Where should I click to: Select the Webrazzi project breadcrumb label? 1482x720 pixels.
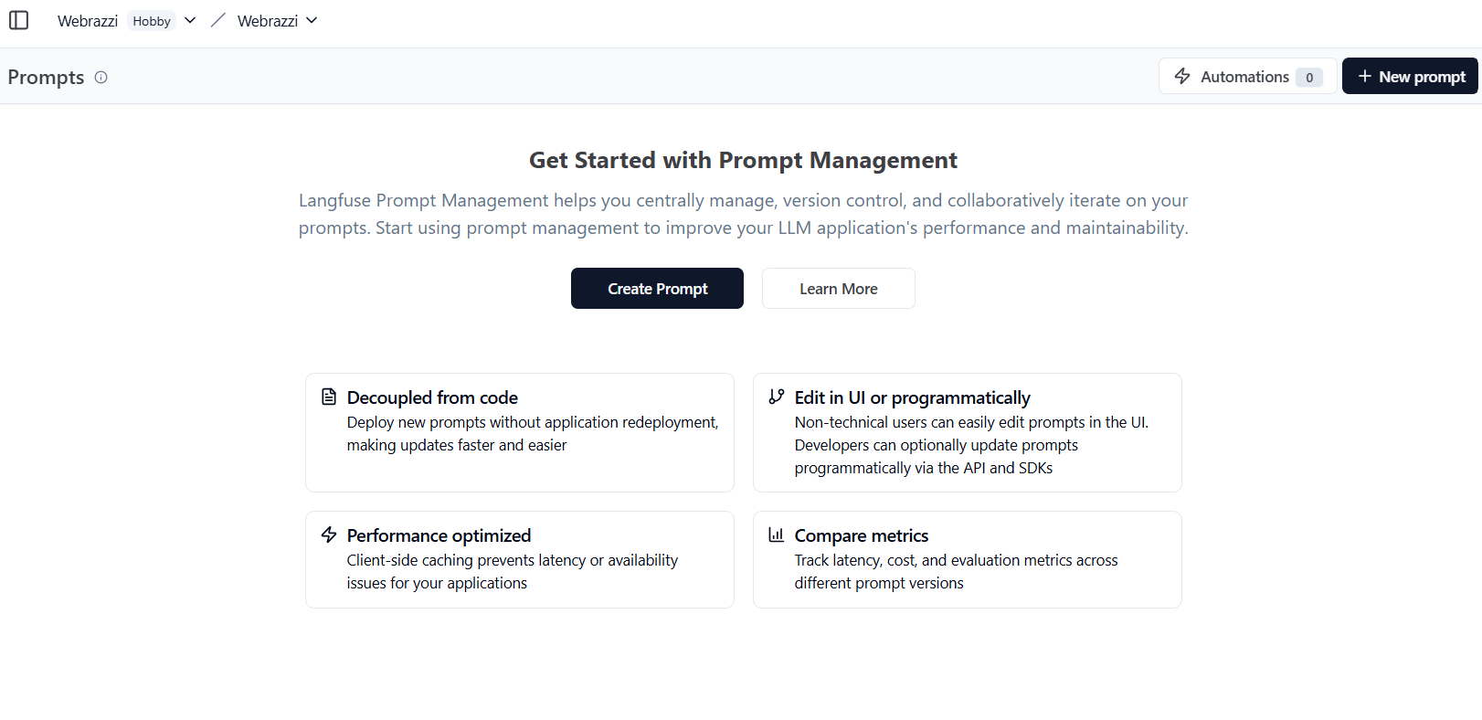coord(267,21)
